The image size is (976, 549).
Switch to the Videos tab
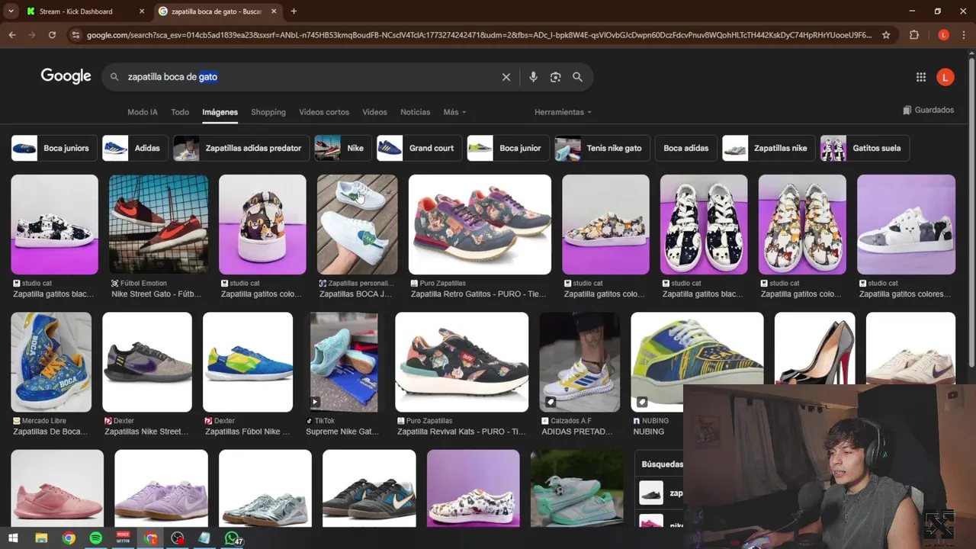pos(374,112)
